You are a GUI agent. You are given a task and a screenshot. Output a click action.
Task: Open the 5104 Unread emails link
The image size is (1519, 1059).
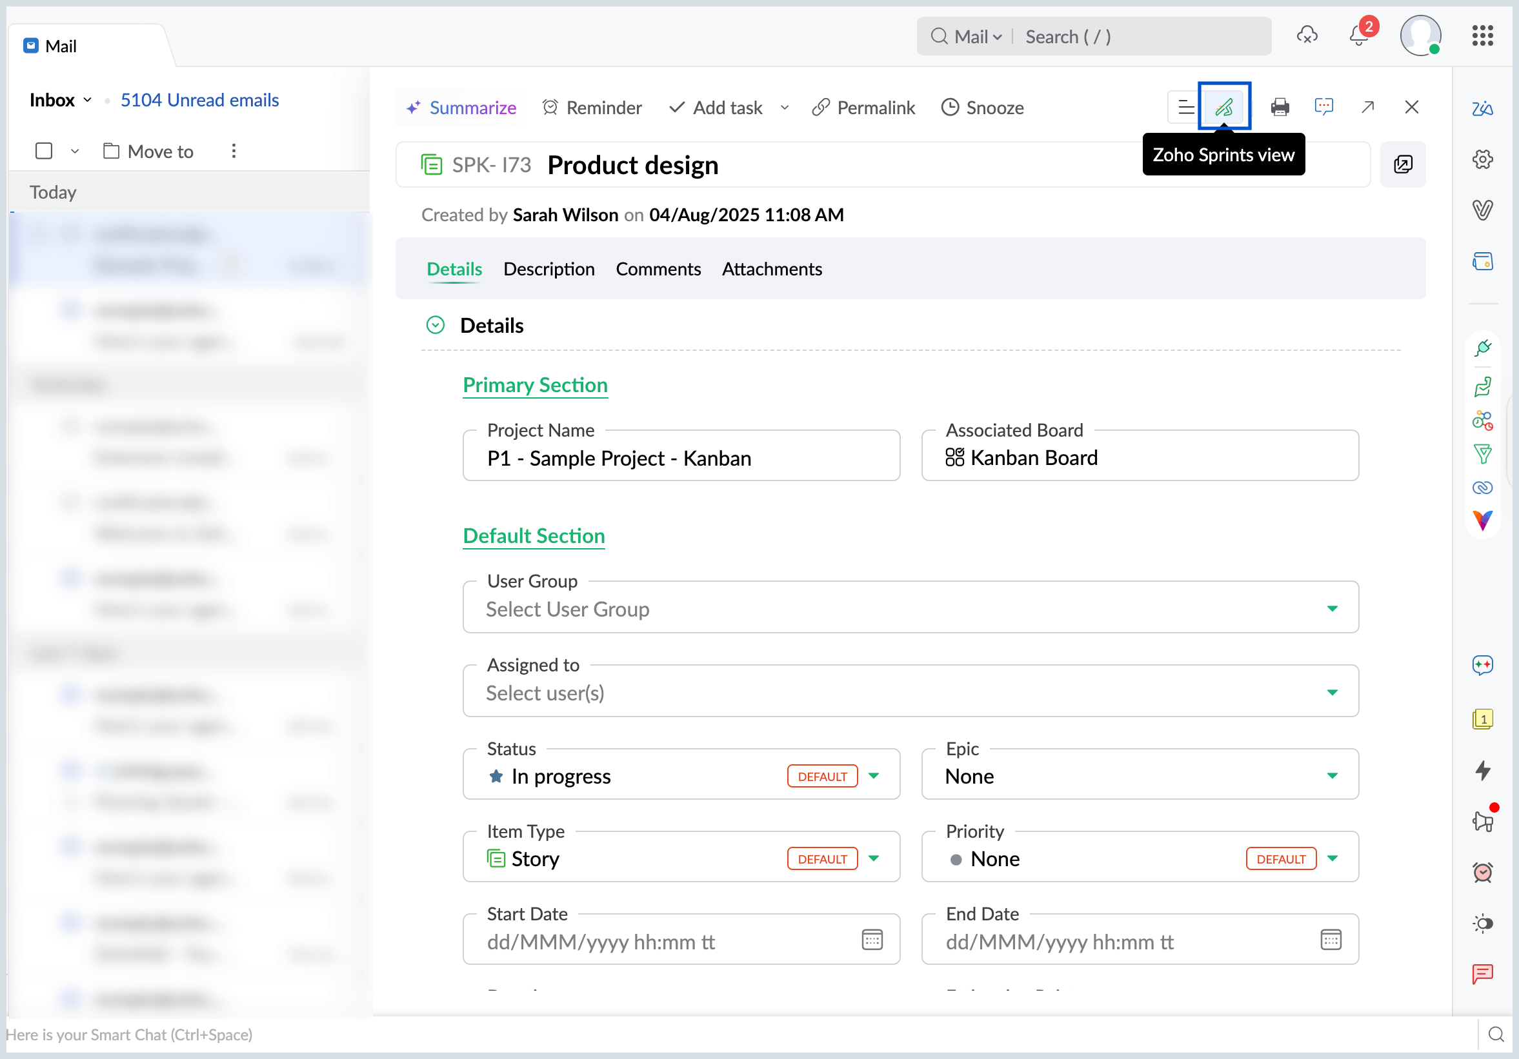199,100
